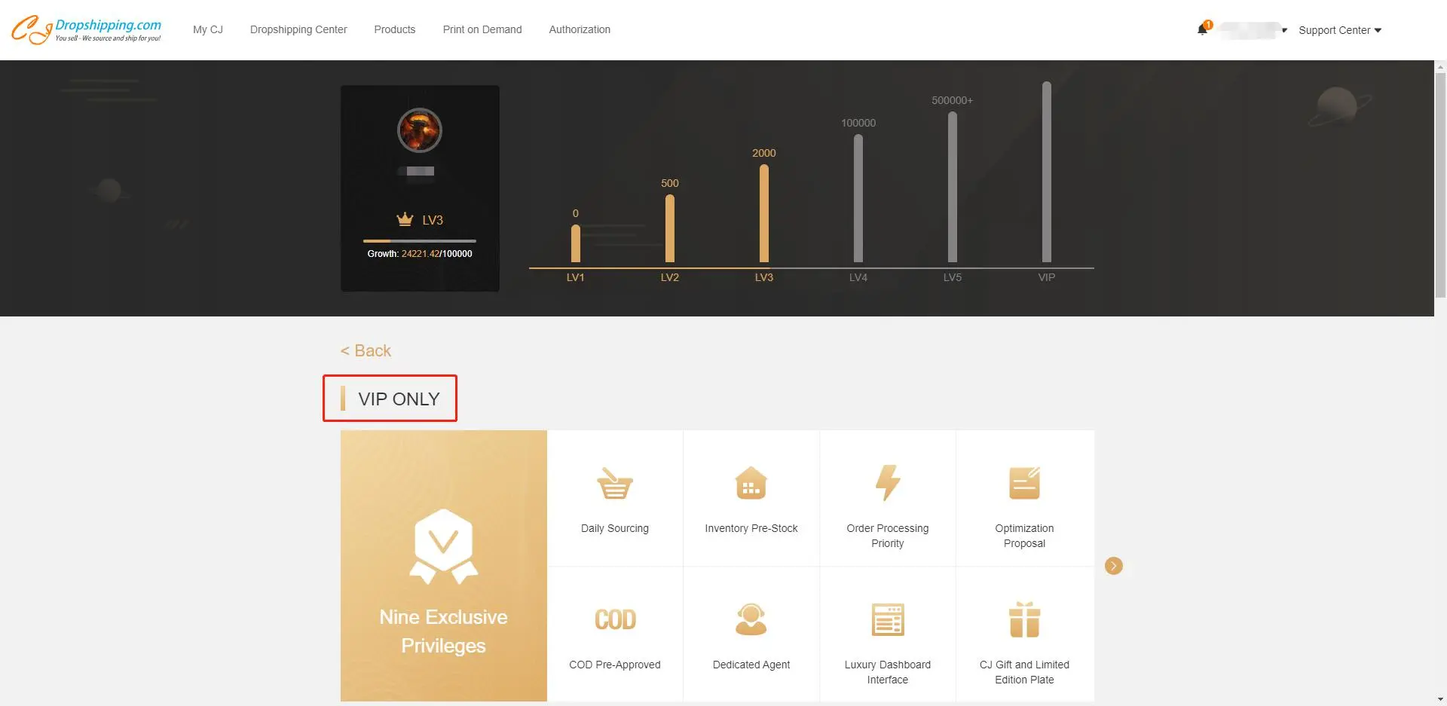
Task: Select the Dedicated Agent headset icon
Action: (751, 620)
